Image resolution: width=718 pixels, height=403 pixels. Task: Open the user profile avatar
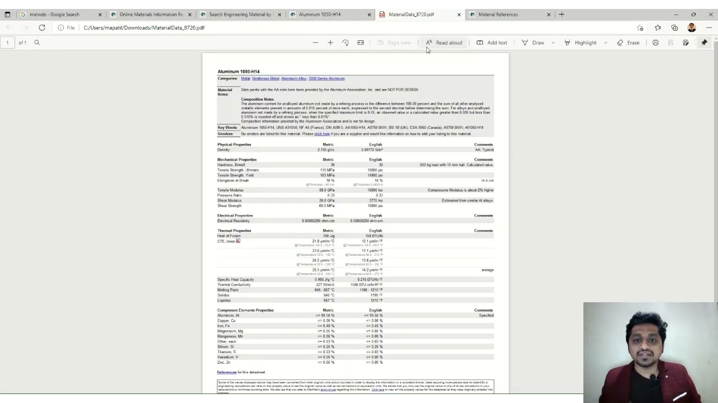pos(692,27)
